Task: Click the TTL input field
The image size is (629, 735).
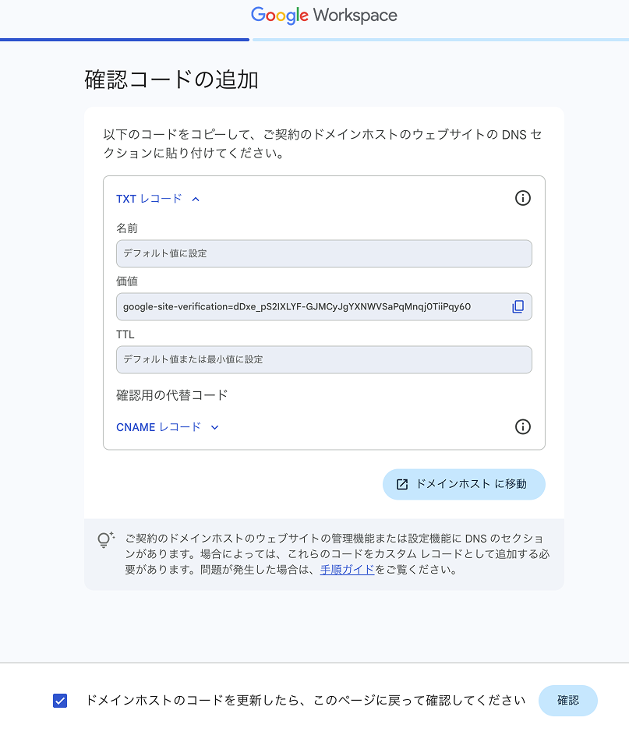Action: pyautogui.click(x=323, y=359)
